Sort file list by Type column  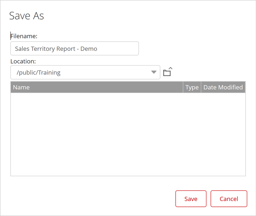[x=192, y=87]
